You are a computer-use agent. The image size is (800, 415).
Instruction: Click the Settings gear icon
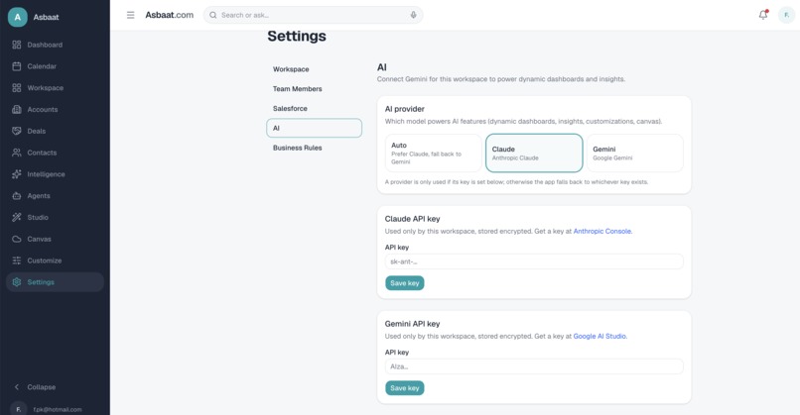pos(17,282)
